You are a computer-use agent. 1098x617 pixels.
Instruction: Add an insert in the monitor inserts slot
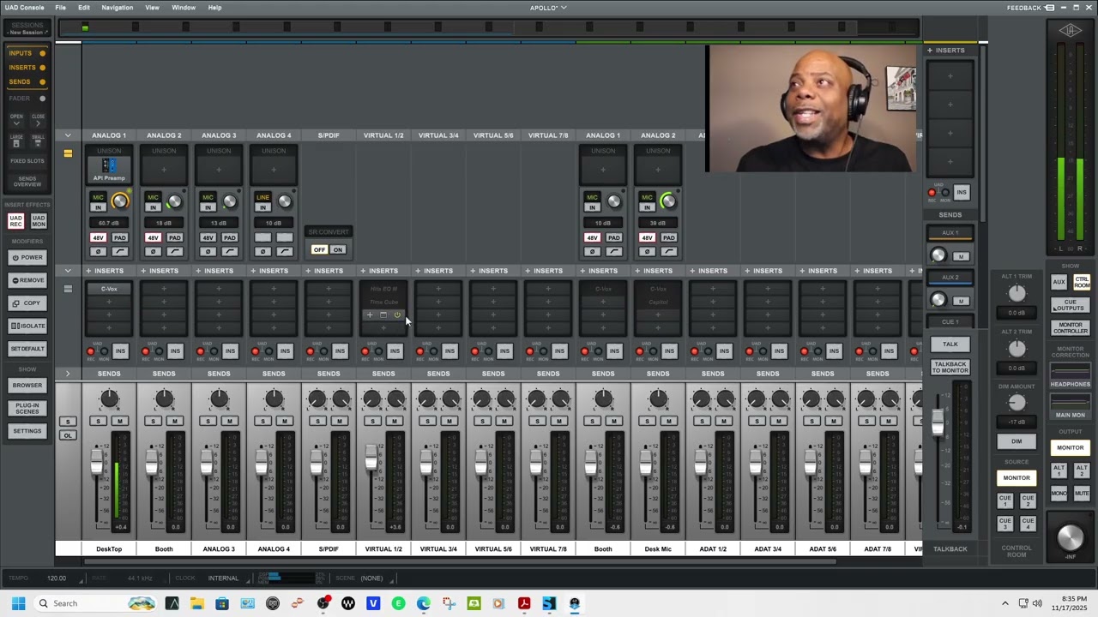point(950,76)
